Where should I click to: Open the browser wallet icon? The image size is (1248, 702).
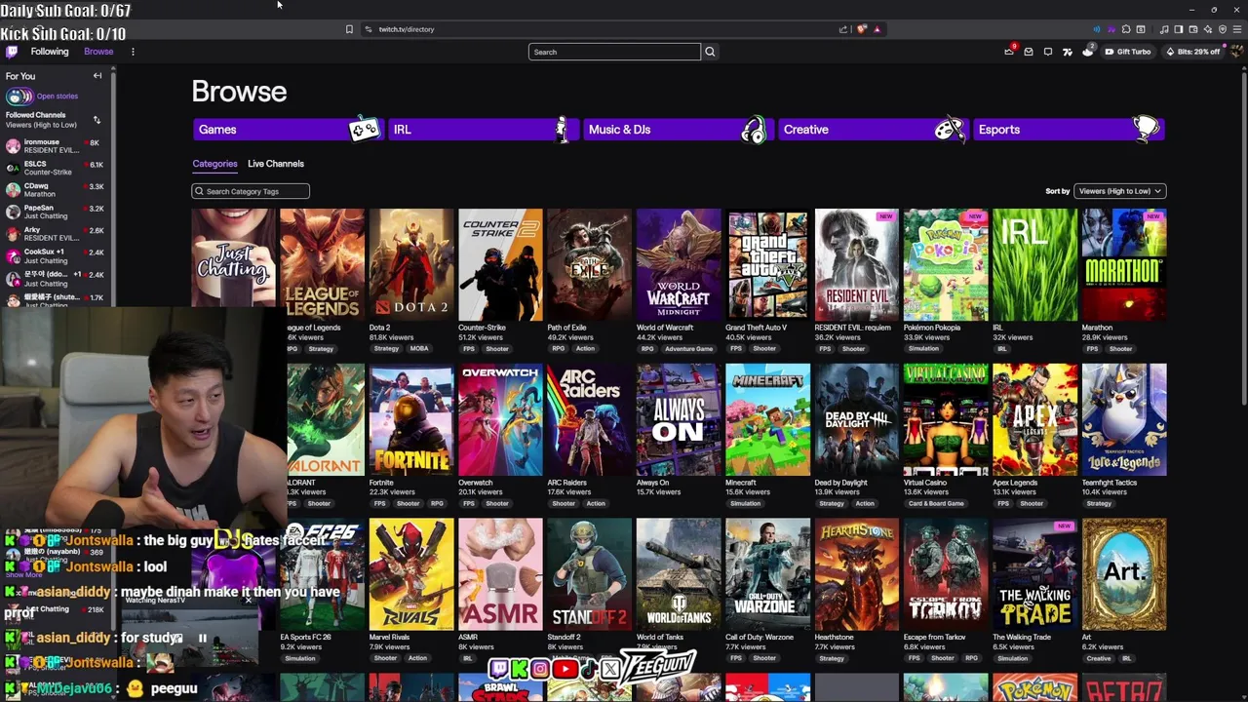[x=1193, y=29]
